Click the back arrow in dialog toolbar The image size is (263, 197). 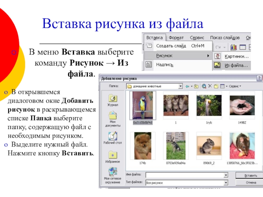[x=187, y=86]
